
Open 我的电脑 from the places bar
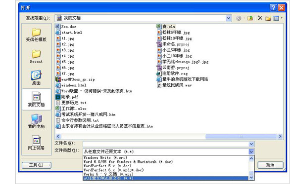click(36, 121)
